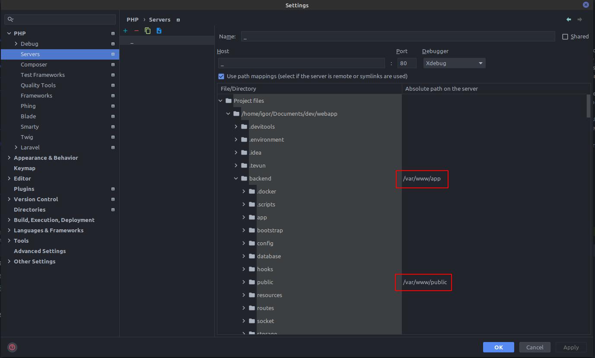Click the Port field showing 80
The width and height of the screenshot is (595, 358).
click(407, 63)
